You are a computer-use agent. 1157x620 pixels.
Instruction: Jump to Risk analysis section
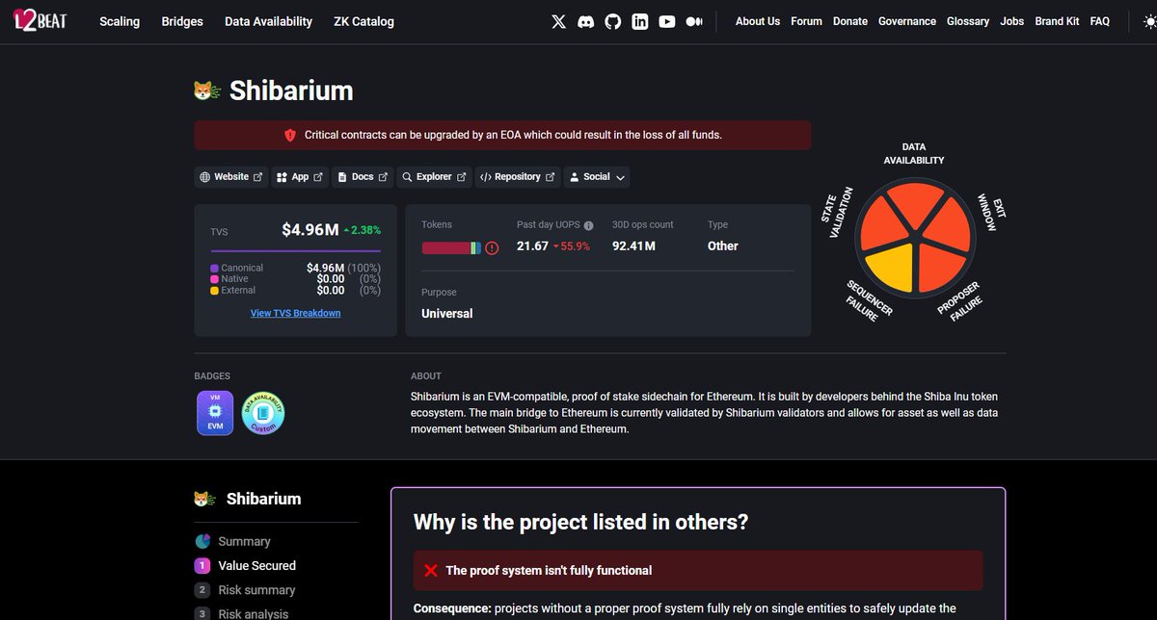click(x=253, y=613)
